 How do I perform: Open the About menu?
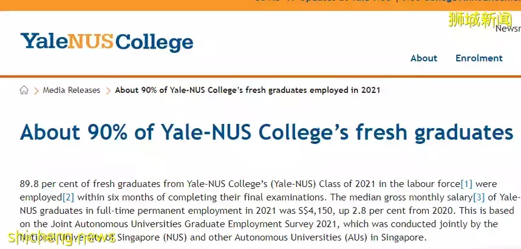[x=423, y=58]
